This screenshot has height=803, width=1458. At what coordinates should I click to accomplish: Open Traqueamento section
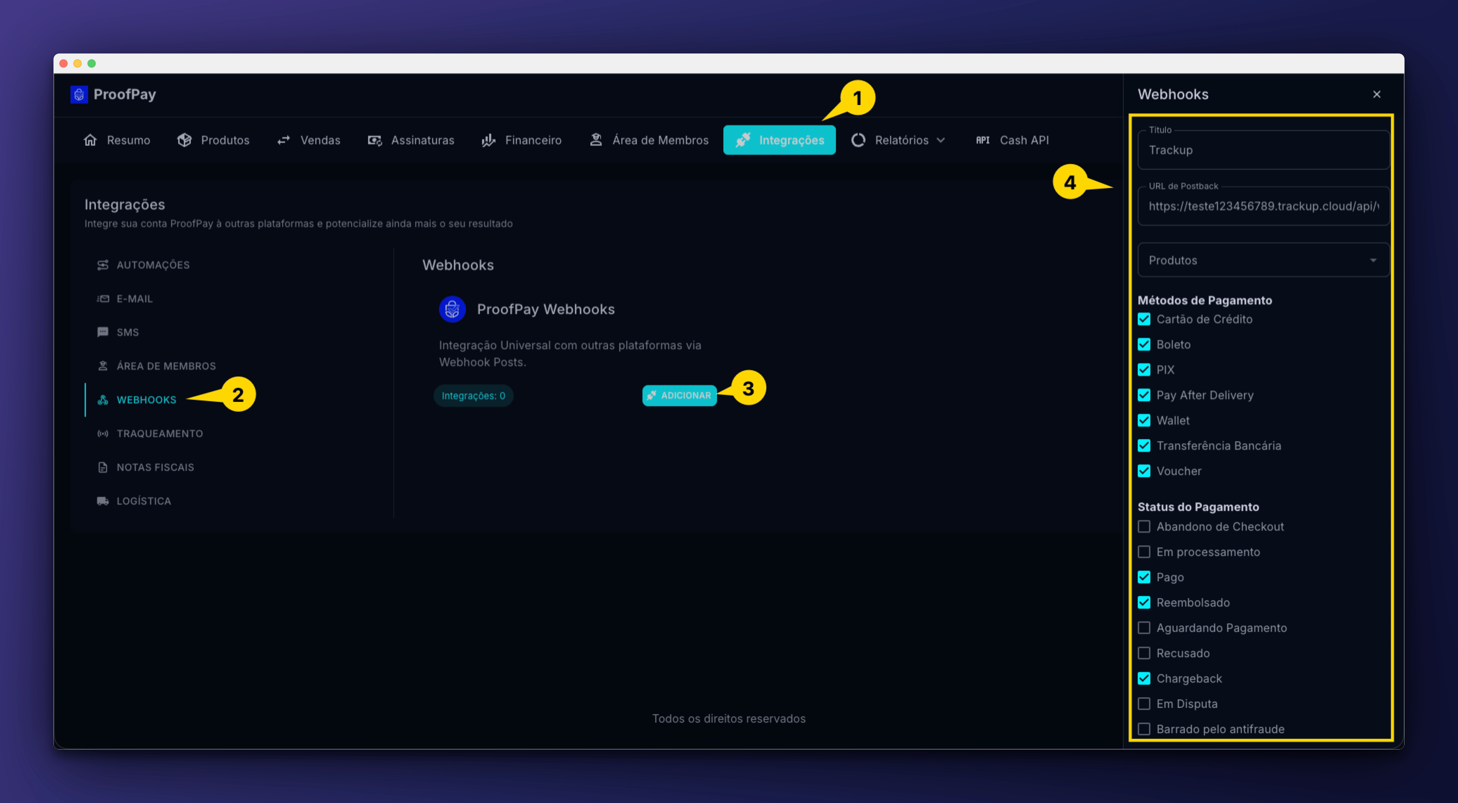click(x=150, y=433)
